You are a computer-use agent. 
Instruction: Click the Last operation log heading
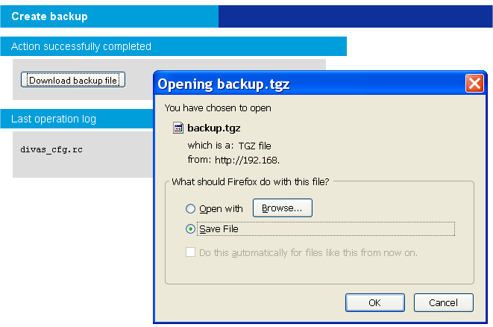(x=54, y=119)
